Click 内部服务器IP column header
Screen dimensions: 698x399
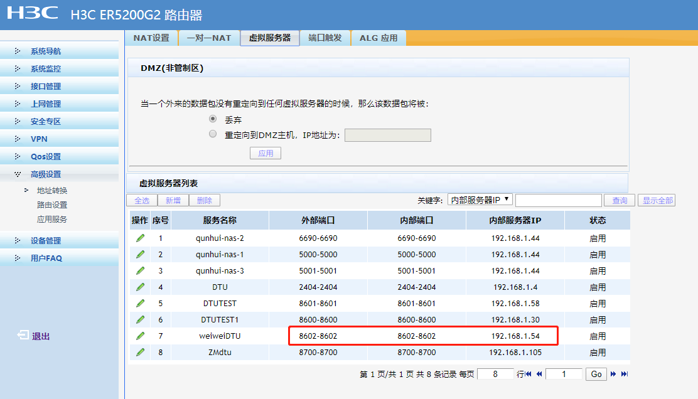515,220
